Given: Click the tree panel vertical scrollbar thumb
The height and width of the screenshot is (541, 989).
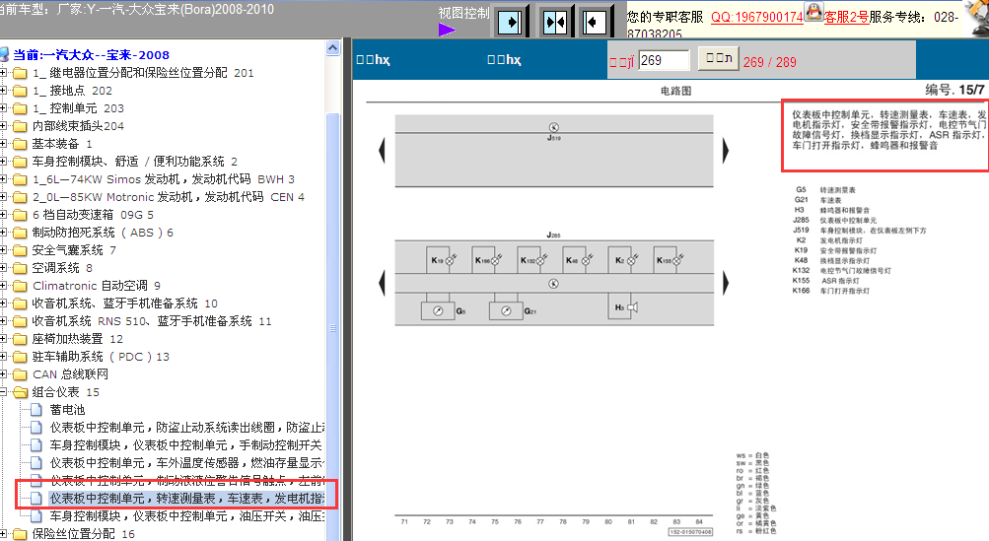Looking at the screenshot, I should click(332, 328).
